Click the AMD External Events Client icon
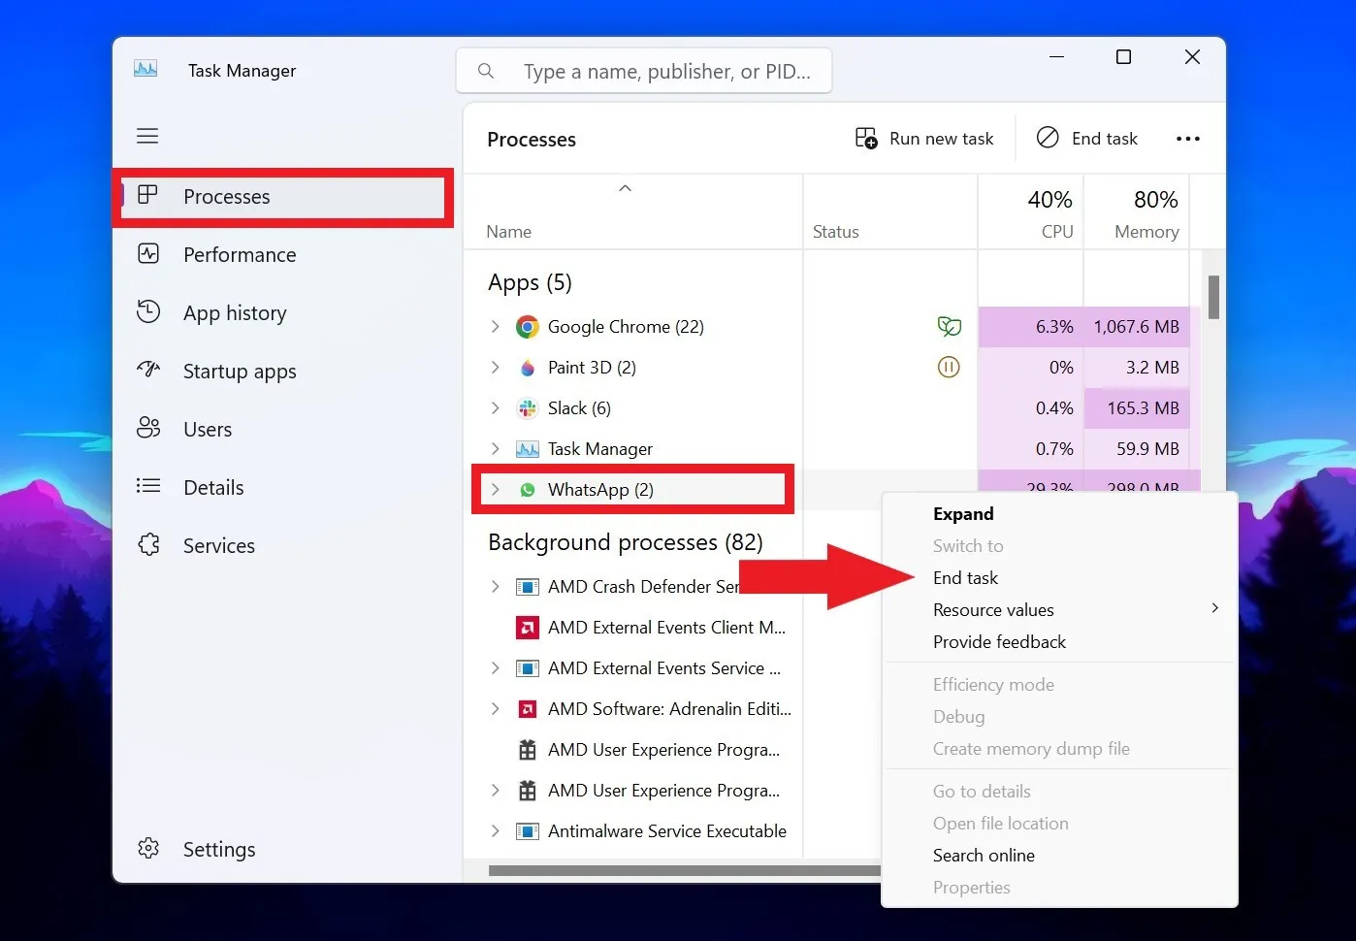1356x941 pixels. pyautogui.click(x=528, y=628)
